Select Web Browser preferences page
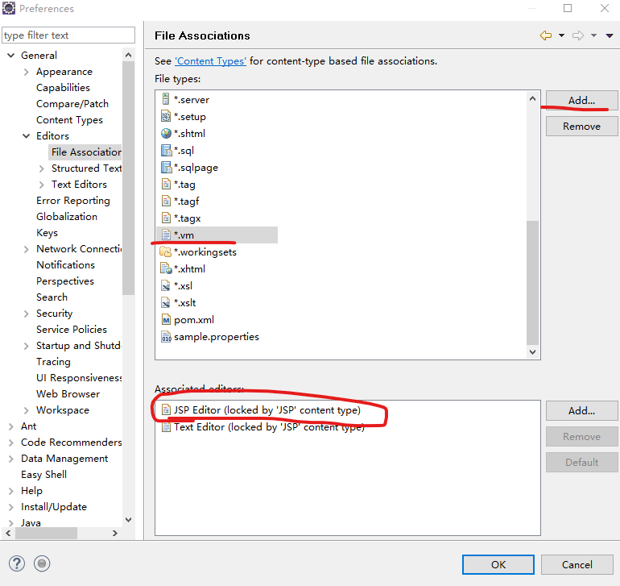The image size is (620, 586). click(x=68, y=394)
